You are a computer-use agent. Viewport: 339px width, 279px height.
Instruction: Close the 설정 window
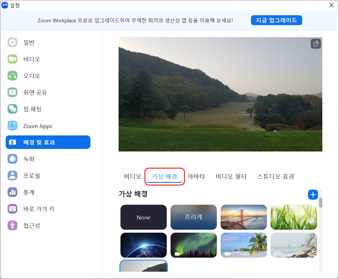tap(331, 5)
